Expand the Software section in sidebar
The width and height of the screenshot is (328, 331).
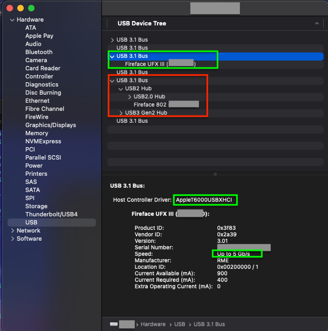[x=12, y=239]
